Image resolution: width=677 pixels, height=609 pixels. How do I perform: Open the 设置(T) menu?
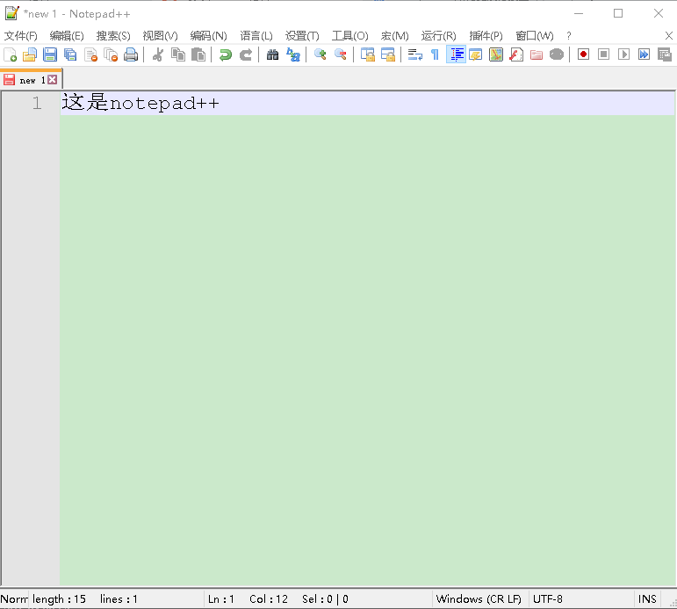click(302, 36)
